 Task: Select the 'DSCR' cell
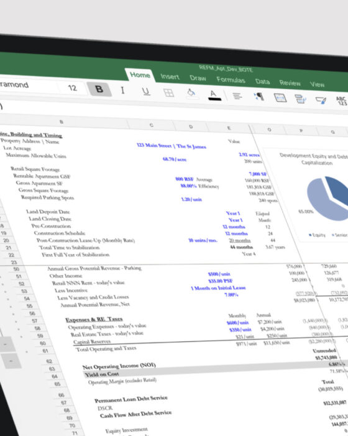coord(105,408)
